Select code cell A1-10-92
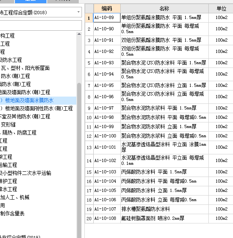 coord(107,52)
